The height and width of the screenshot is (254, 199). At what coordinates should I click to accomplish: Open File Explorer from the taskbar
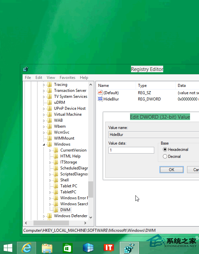(47, 247)
